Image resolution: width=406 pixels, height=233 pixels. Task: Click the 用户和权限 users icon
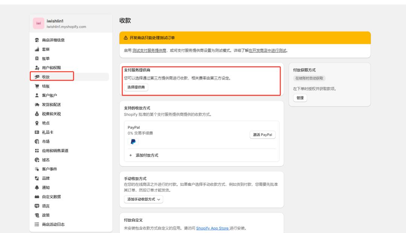click(37, 68)
